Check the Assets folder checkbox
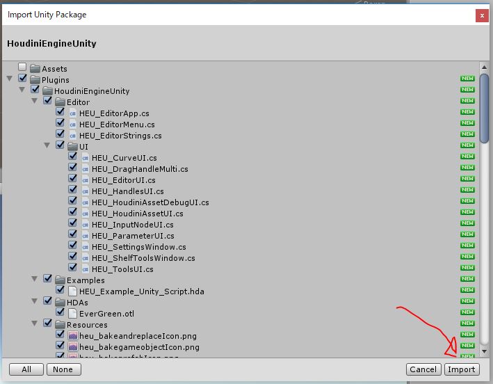Screen dimensions: 493x384 22,67
